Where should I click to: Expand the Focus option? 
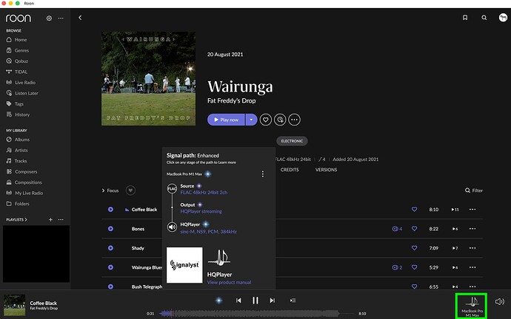tap(110, 191)
